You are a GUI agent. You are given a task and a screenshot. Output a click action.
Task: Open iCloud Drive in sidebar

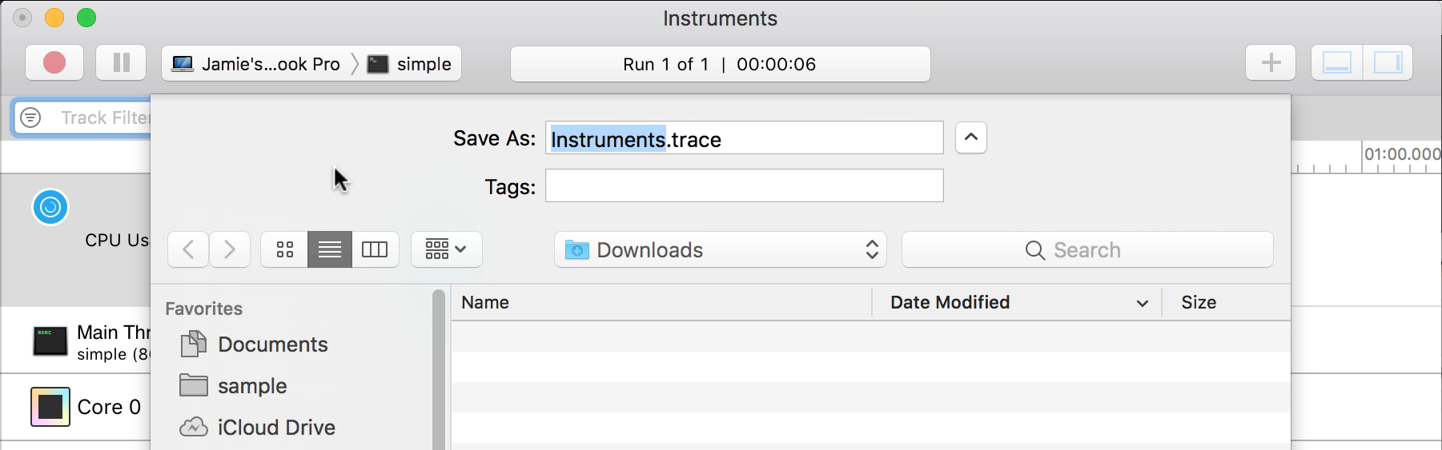click(x=275, y=428)
